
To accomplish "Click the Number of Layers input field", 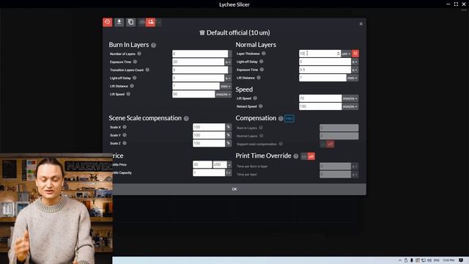I will pyautogui.click(x=200, y=54).
